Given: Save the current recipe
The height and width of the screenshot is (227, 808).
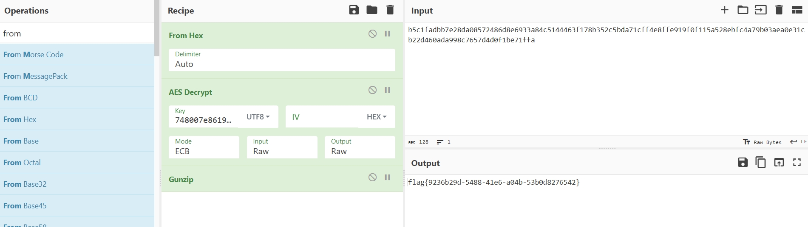Looking at the screenshot, I should pyautogui.click(x=354, y=10).
